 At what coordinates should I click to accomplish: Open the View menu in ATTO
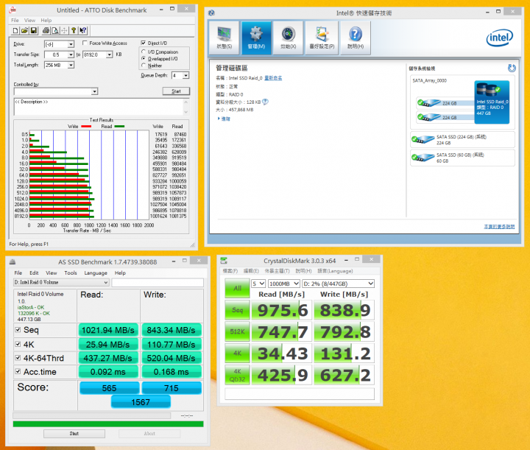point(29,21)
